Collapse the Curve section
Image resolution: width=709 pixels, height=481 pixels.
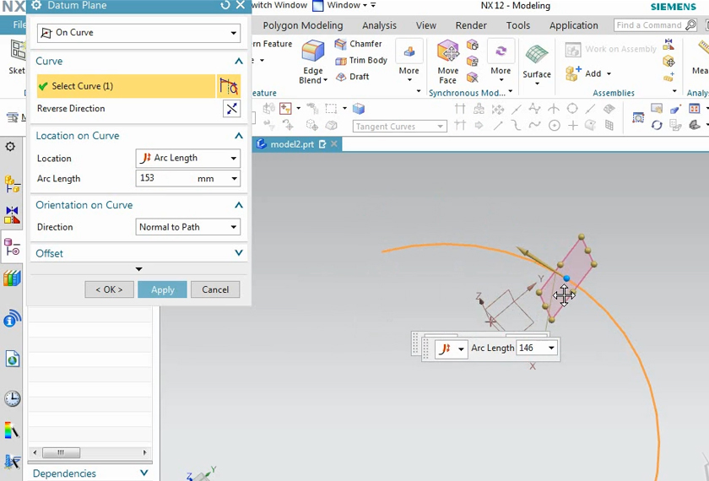click(239, 62)
